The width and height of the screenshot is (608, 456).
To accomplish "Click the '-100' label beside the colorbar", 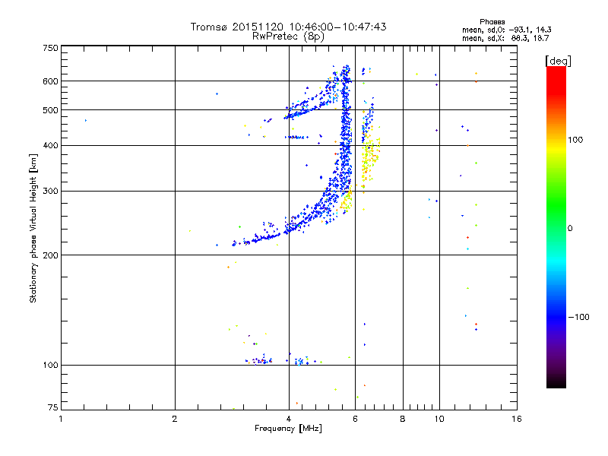I will click(579, 317).
